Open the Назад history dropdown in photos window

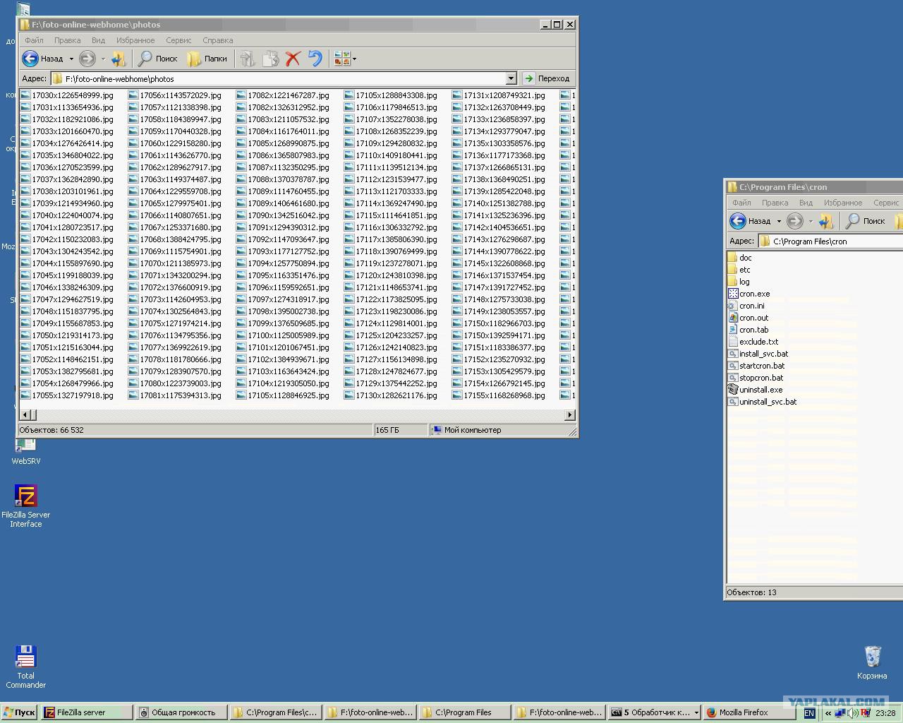pyautogui.click(x=71, y=59)
